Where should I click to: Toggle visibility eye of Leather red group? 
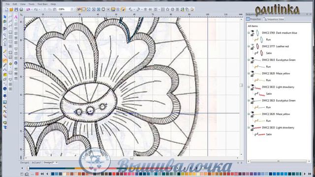252,45
